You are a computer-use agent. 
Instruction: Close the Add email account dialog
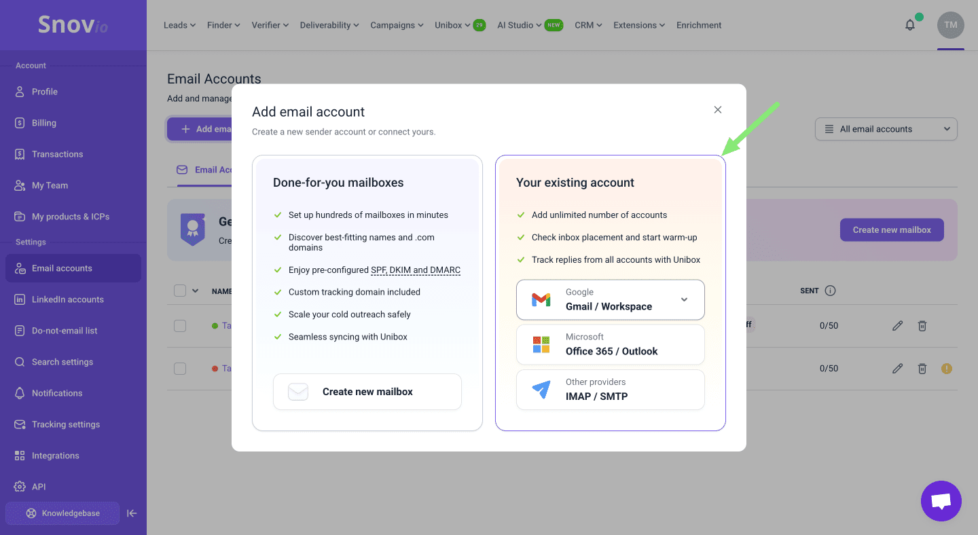717,110
